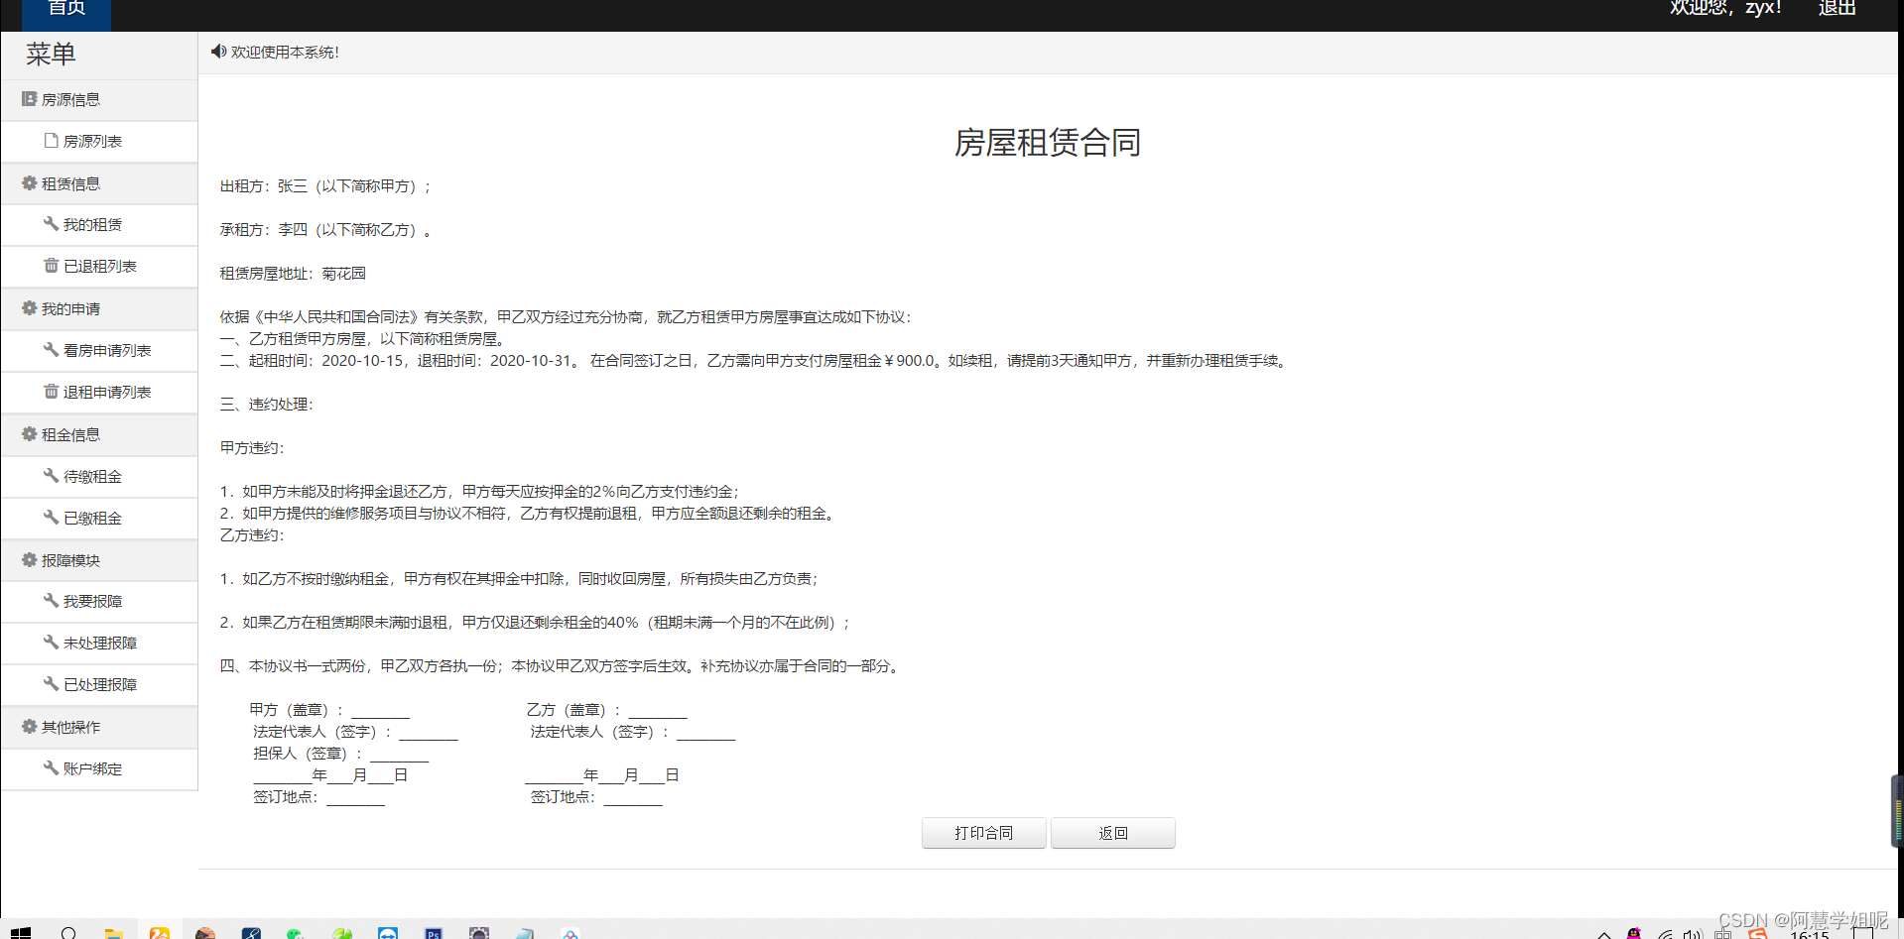Image resolution: width=1904 pixels, height=939 pixels.
Task: Open WeChat from the taskbar
Action: coord(294,935)
